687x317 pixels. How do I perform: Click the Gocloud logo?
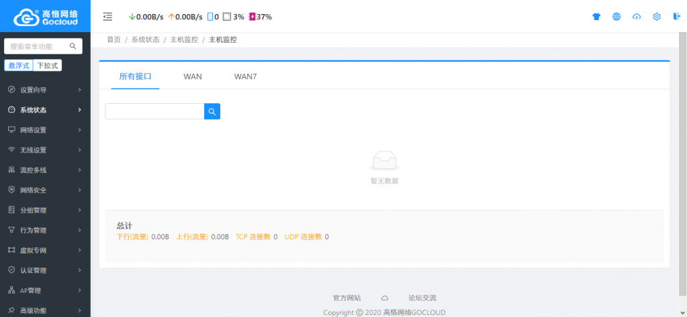[x=45, y=16]
